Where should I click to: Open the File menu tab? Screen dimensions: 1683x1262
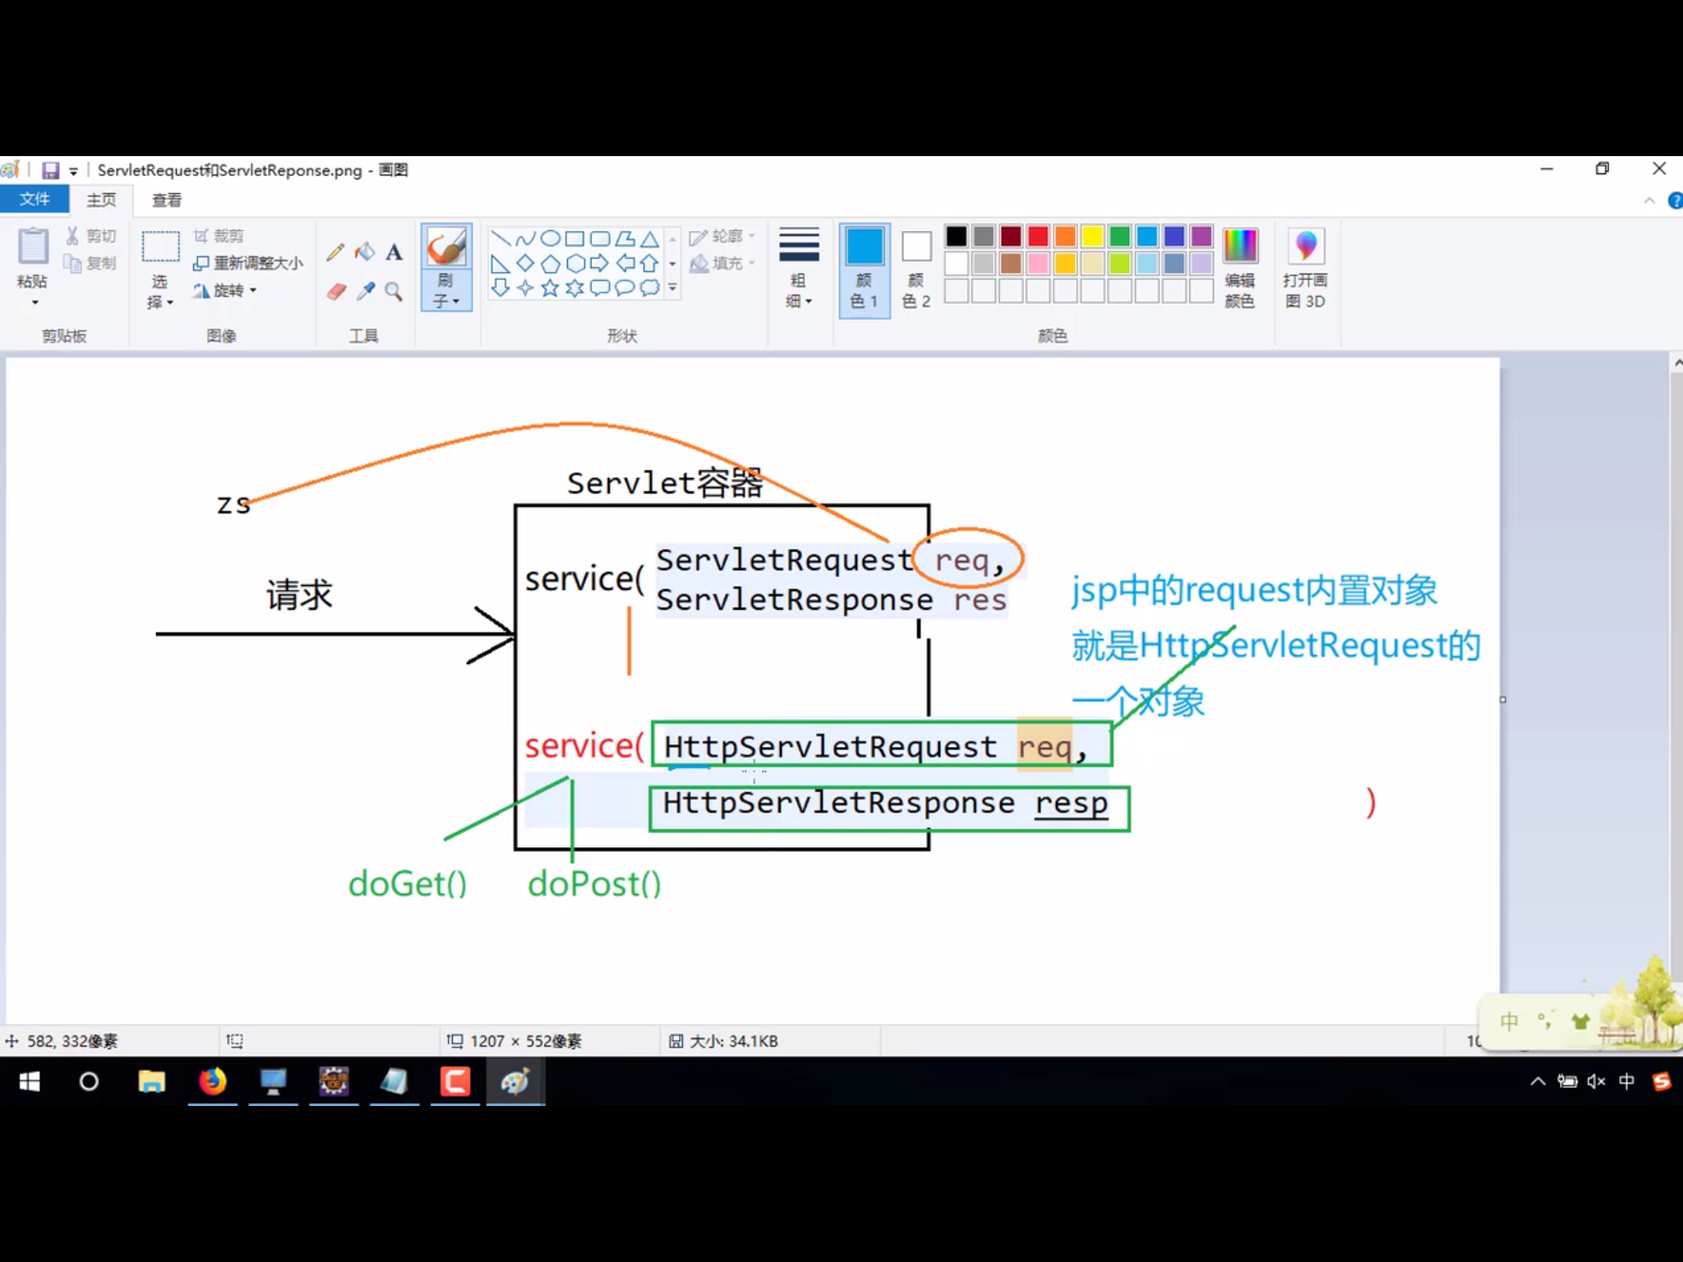[x=35, y=200]
